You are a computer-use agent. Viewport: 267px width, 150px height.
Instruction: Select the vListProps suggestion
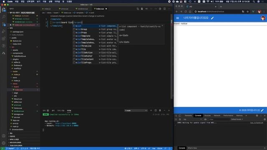point(95,32)
